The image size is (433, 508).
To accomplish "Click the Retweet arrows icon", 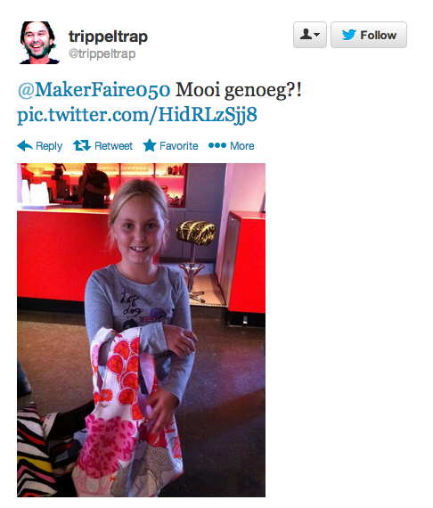I will click(82, 145).
